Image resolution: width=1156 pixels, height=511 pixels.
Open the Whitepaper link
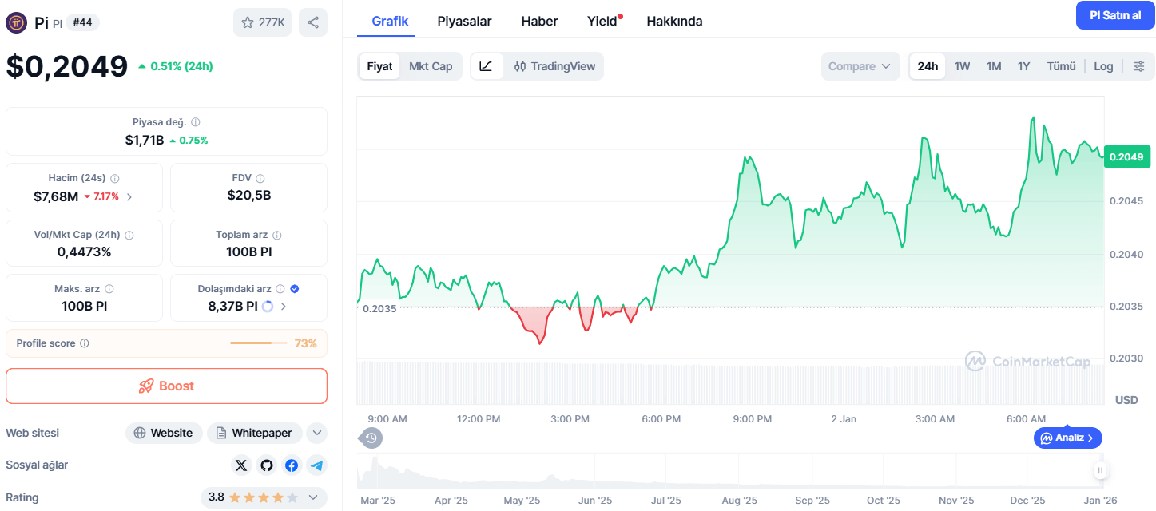pyautogui.click(x=255, y=433)
